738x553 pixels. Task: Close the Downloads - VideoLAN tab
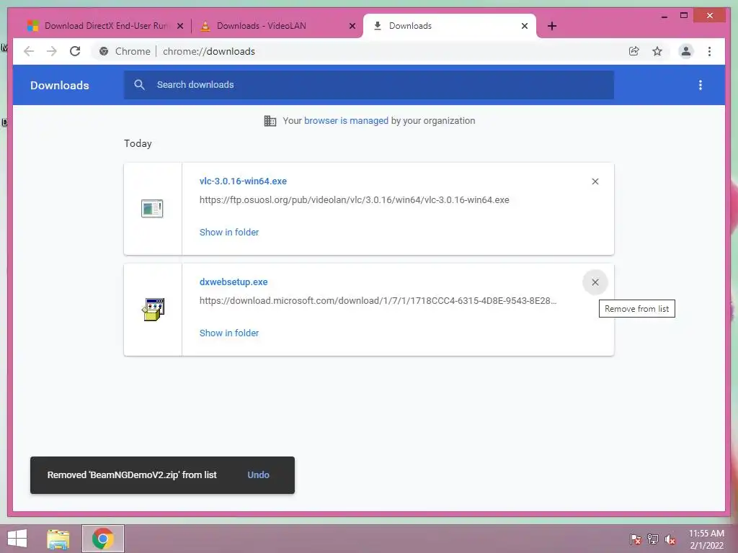click(x=352, y=27)
